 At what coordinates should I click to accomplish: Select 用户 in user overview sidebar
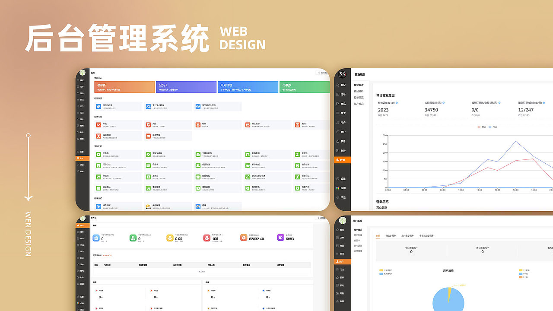(x=342, y=262)
